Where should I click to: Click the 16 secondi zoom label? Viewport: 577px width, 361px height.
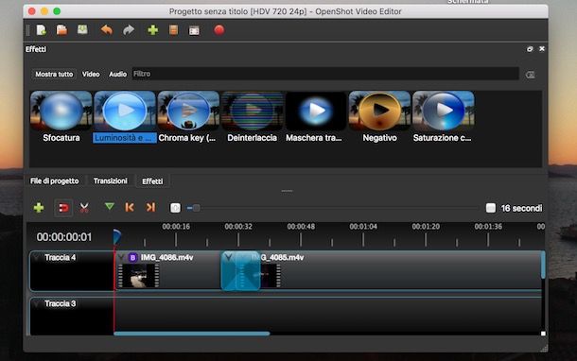[x=521, y=209]
